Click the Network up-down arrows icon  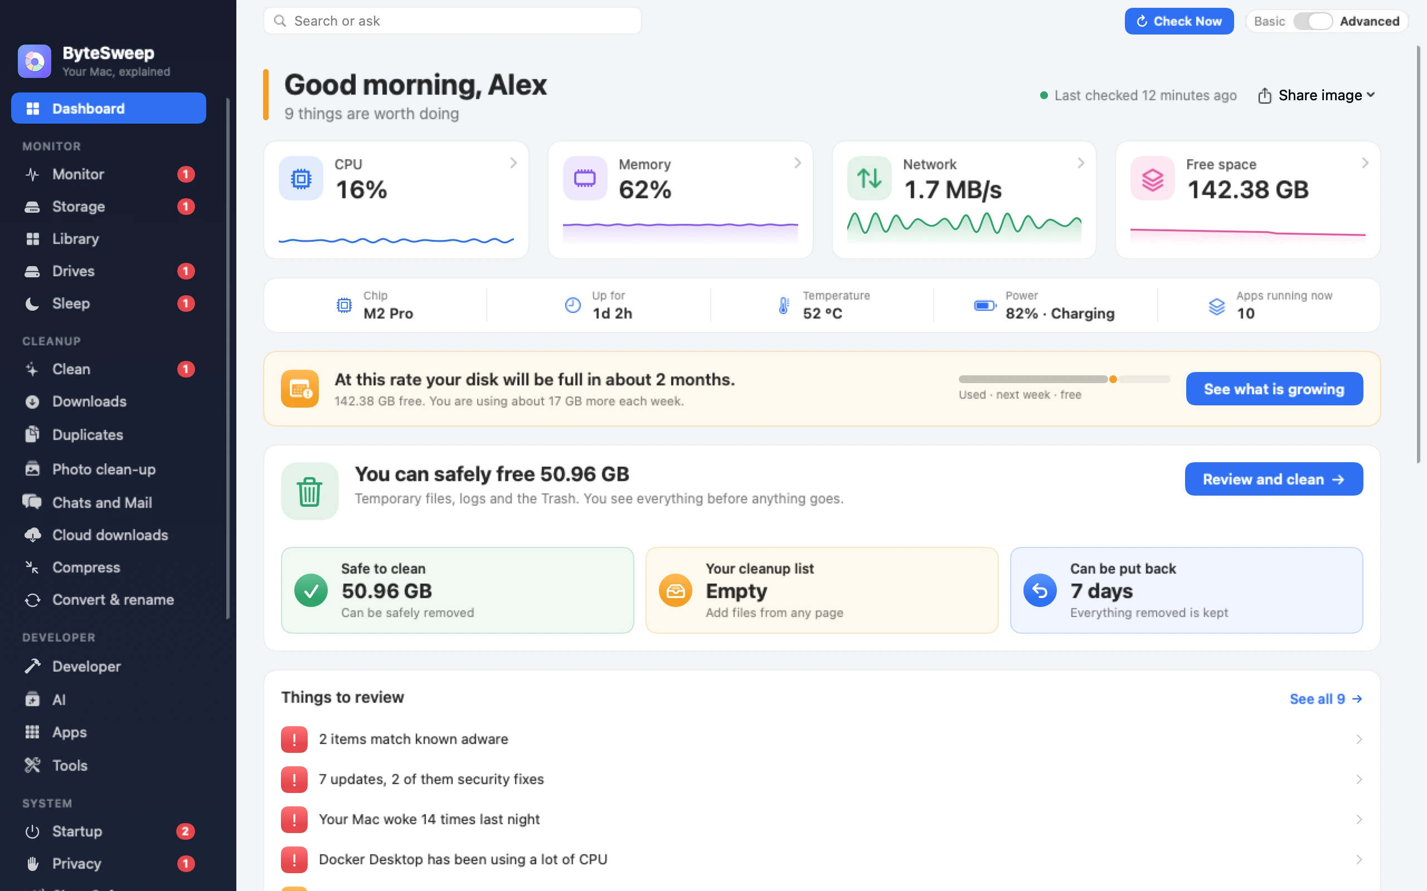click(x=869, y=178)
